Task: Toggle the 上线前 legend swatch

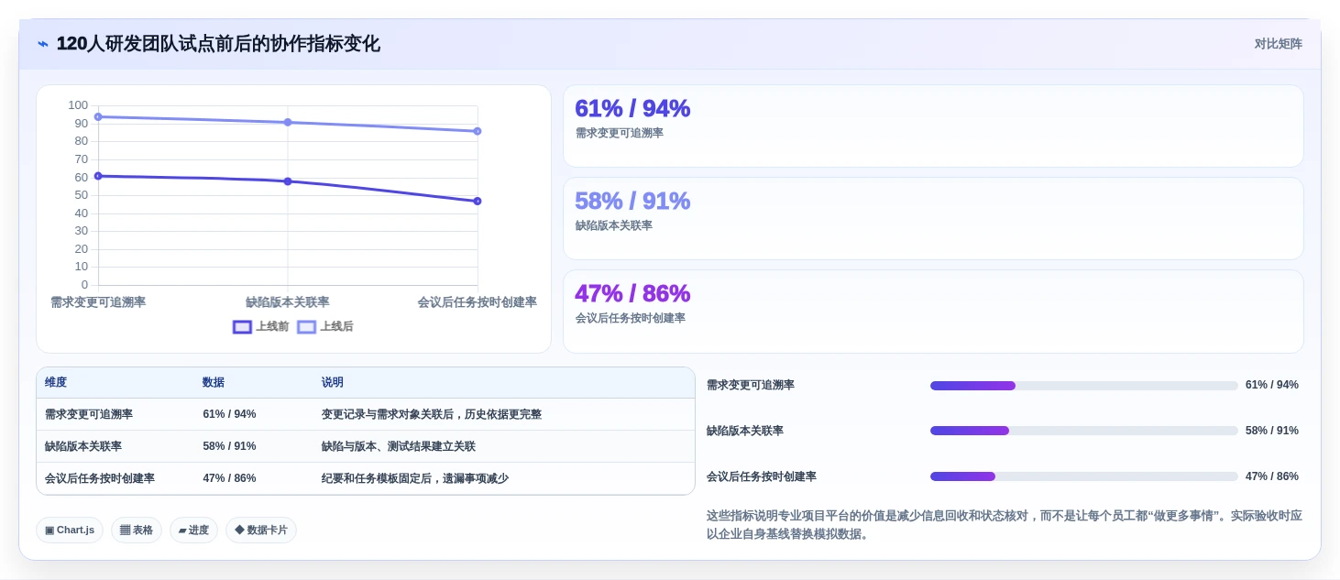Action: 242,326
